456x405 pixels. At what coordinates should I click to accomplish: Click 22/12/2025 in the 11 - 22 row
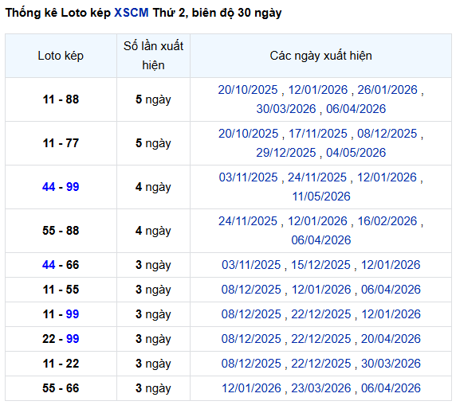pyautogui.click(x=321, y=364)
